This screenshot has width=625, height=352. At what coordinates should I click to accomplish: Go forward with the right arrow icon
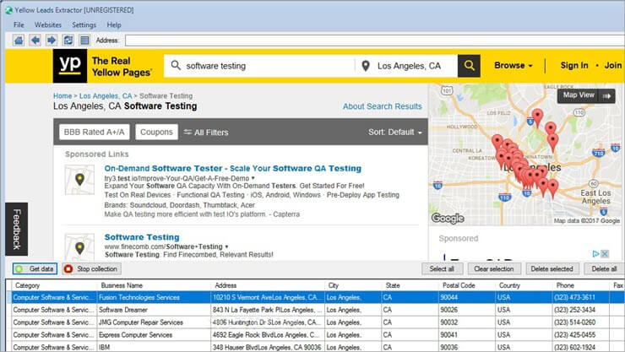click(x=52, y=41)
